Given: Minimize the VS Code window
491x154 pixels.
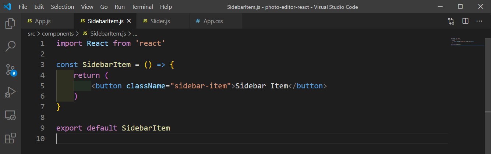Looking at the screenshot, I should [440, 7].
